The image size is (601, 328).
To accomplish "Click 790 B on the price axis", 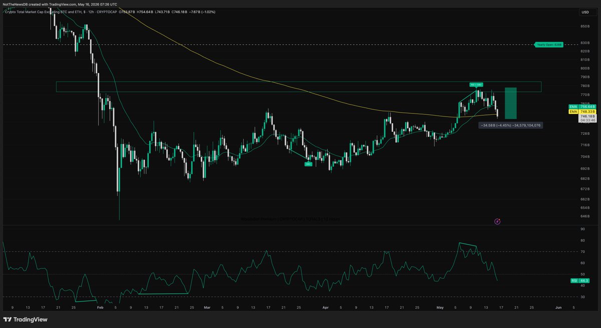I will pos(585,77).
